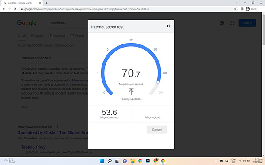Screen dimensions: 265x165
Task: Open the Photoshop taskbar icon
Action: click(148, 161)
